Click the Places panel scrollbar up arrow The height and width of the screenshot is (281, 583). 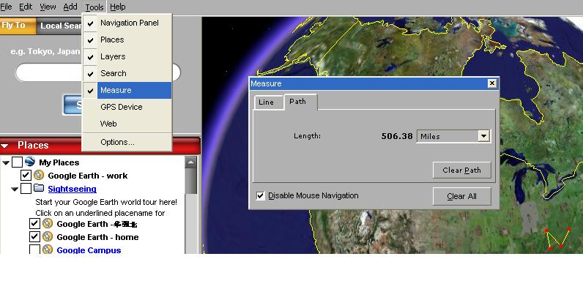coord(190,162)
